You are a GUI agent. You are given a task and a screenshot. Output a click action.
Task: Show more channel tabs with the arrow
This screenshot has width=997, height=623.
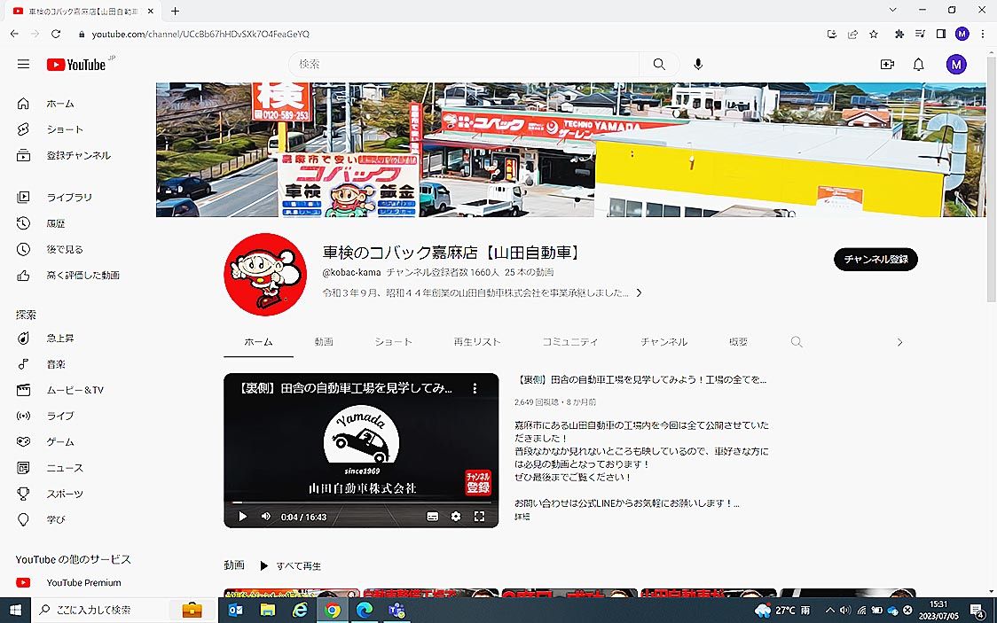coord(899,342)
